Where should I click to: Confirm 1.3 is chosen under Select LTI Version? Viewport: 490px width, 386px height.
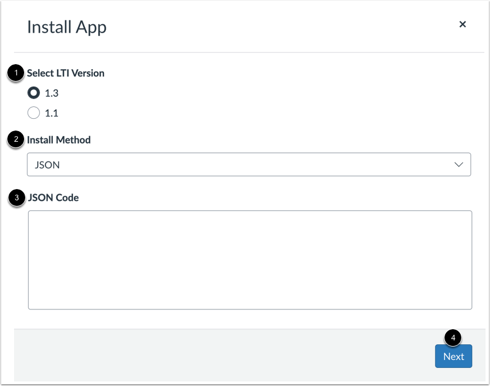coord(35,93)
